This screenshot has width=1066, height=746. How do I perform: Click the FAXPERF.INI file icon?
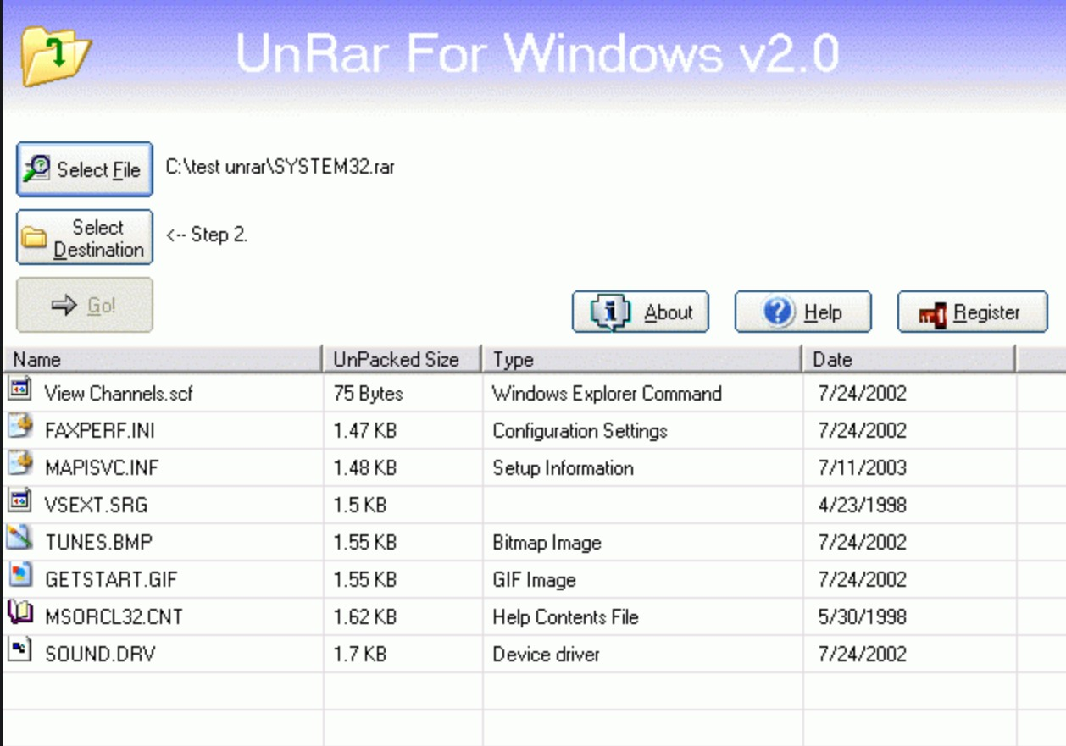[19, 426]
